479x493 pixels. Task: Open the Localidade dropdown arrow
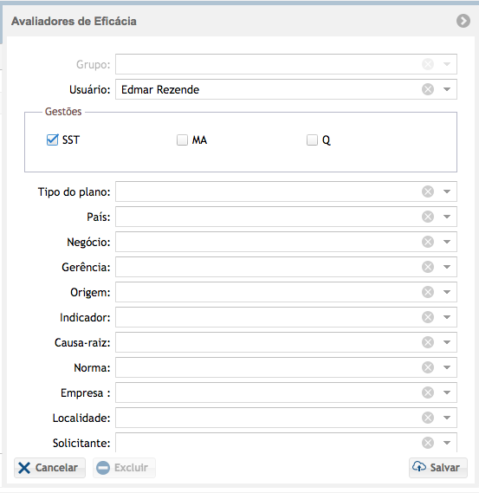click(x=447, y=418)
